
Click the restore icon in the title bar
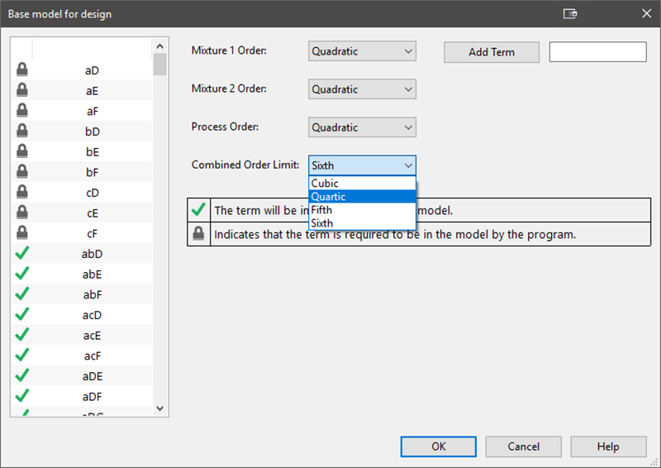pyautogui.click(x=570, y=14)
